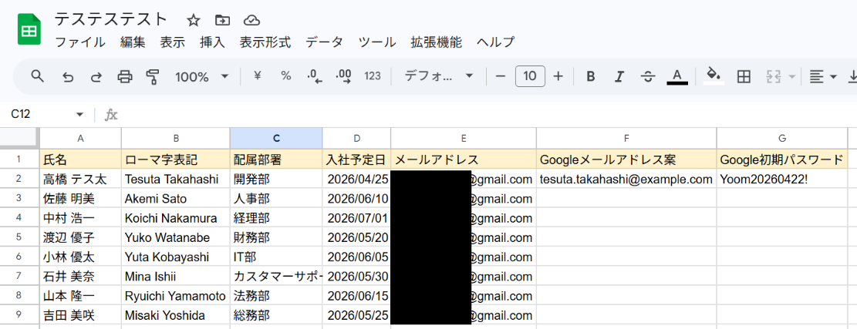Open the ファイル menu

pyautogui.click(x=80, y=42)
